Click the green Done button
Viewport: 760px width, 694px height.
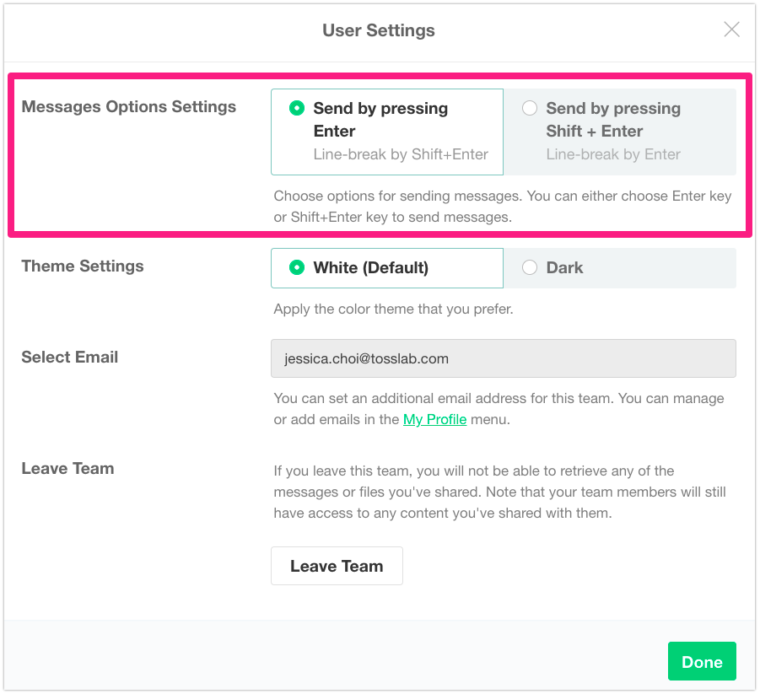(x=702, y=662)
